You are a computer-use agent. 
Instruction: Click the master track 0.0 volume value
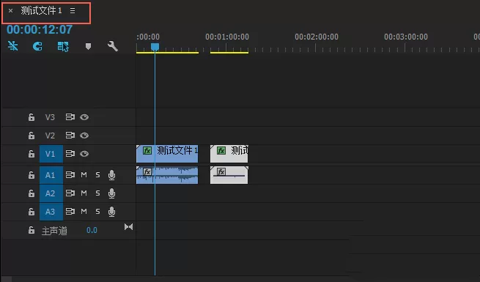(92, 230)
